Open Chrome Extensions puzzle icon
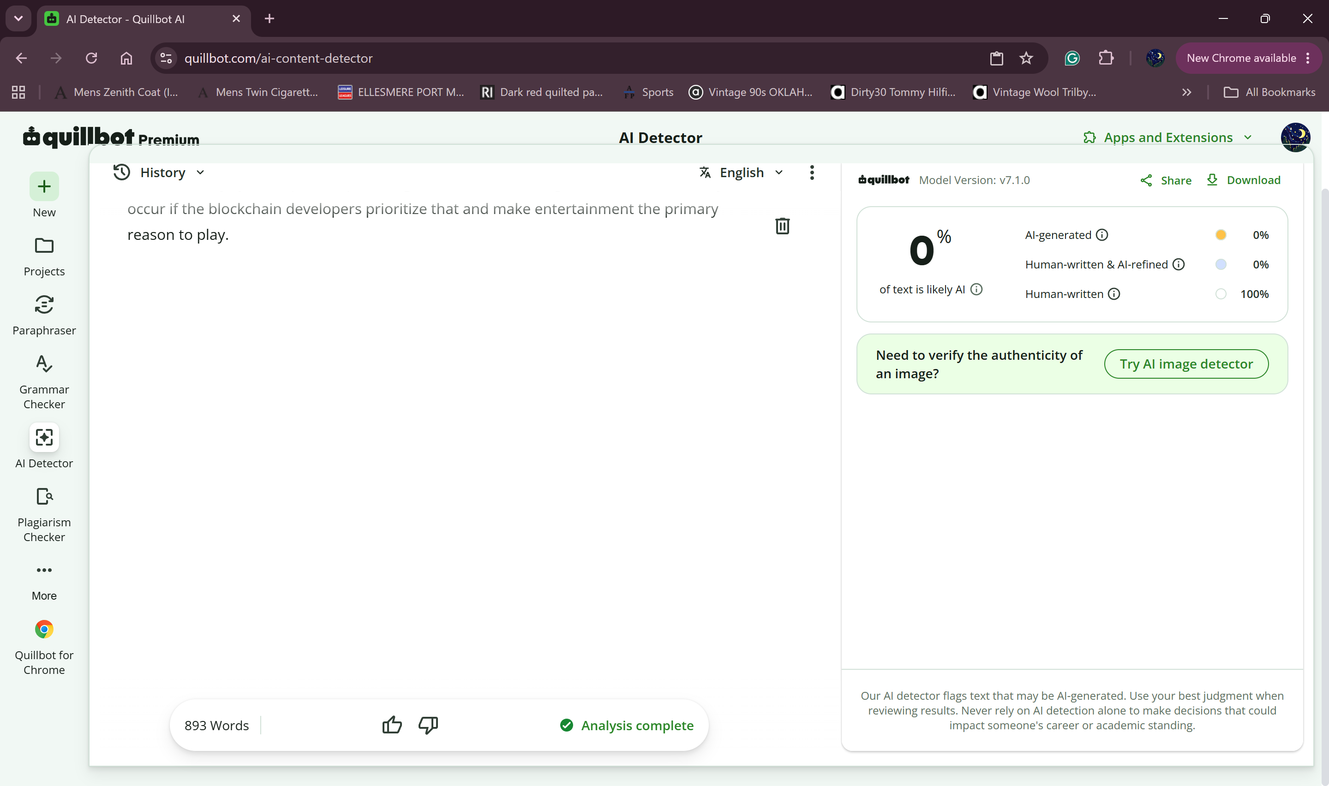The image size is (1329, 786). 1106,58
